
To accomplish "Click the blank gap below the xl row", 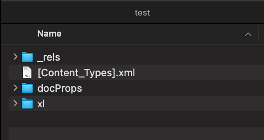I will 136,119.
